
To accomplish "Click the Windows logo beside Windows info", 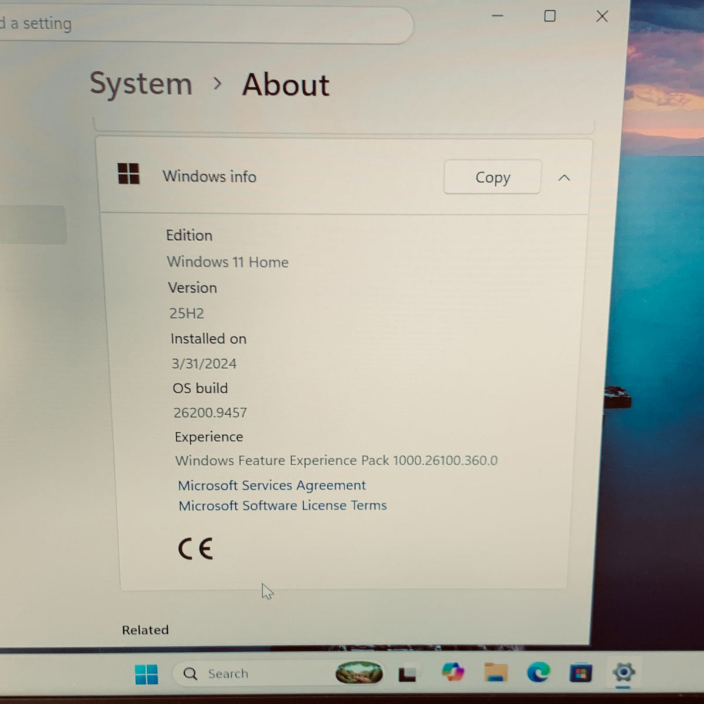I will (128, 174).
